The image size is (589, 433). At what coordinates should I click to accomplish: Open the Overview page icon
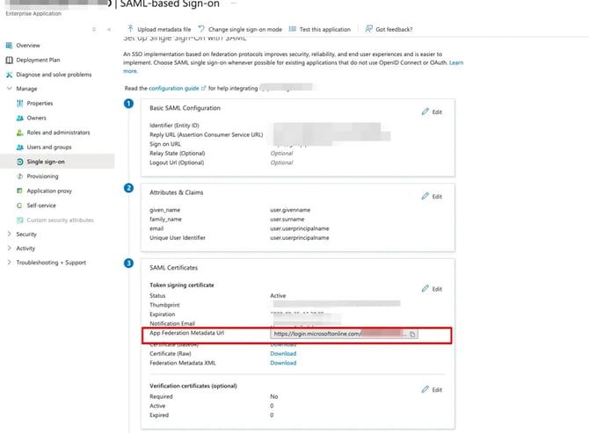coord(9,46)
